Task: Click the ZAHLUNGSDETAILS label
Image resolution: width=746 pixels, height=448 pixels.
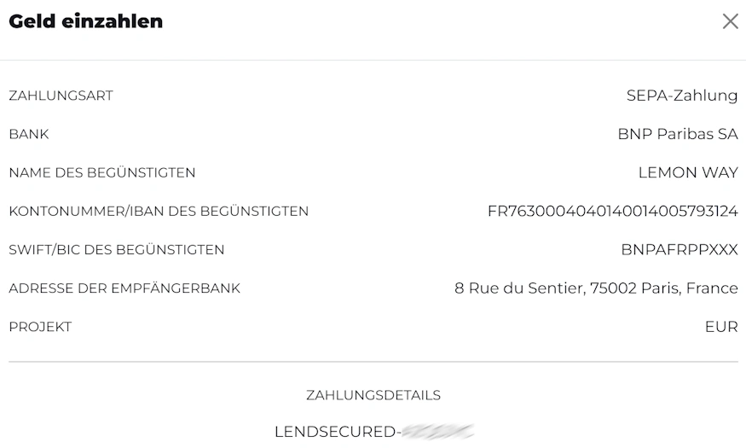Action: point(373,395)
